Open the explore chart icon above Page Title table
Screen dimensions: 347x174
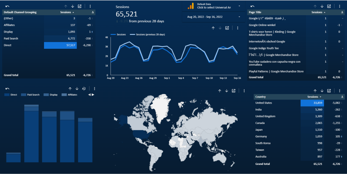pos(329,6)
